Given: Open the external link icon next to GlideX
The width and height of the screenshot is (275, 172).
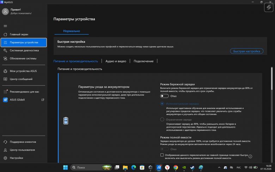Looking at the screenshot, I should pos(43,100).
